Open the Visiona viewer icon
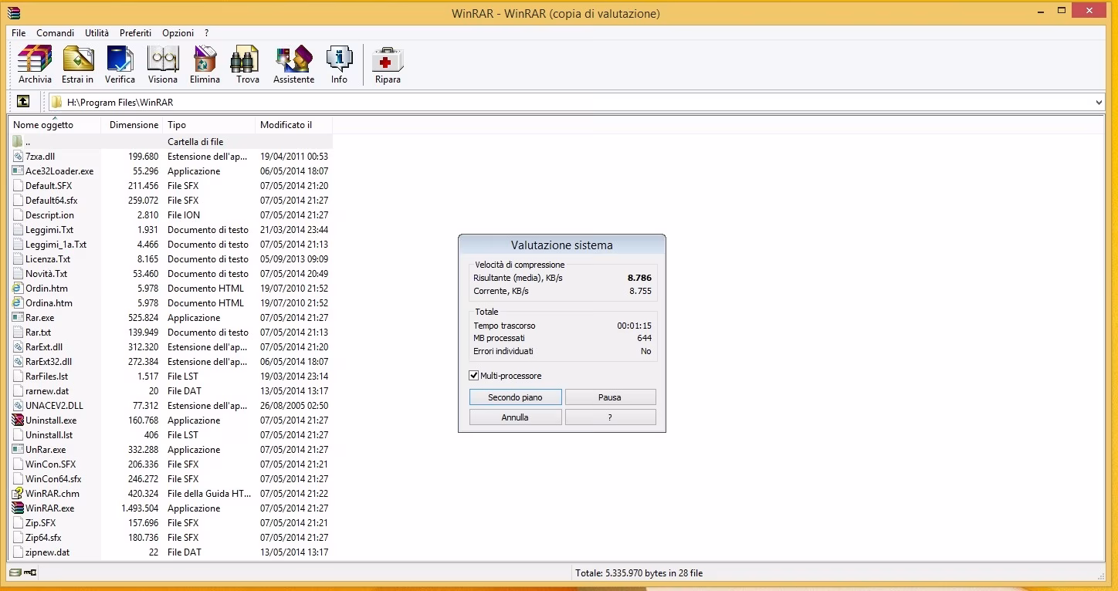Image resolution: width=1118 pixels, height=591 pixels. (163, 65)
